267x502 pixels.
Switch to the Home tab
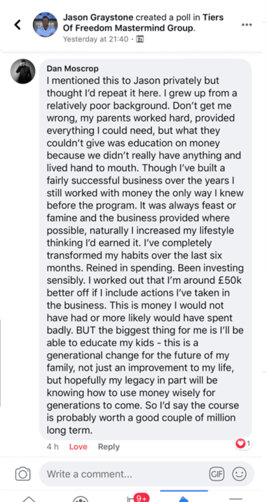point(28,499)
